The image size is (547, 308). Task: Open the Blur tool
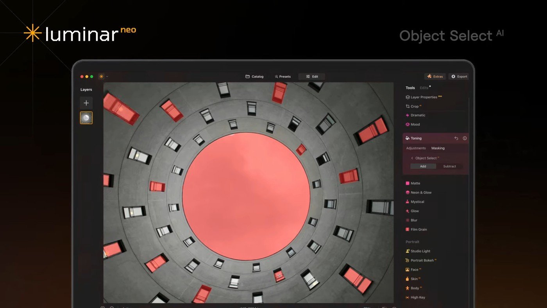click(411, 220)
